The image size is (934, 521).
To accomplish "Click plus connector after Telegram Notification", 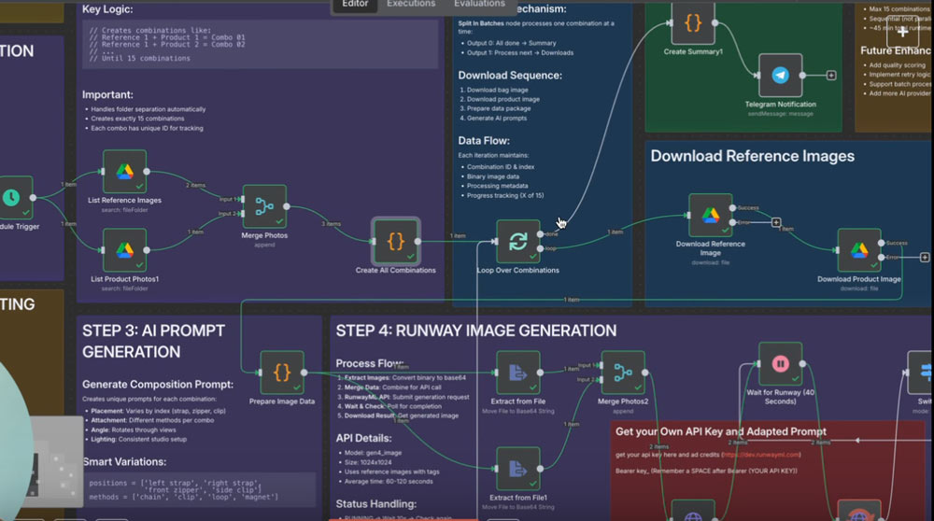I will point(831,75).
